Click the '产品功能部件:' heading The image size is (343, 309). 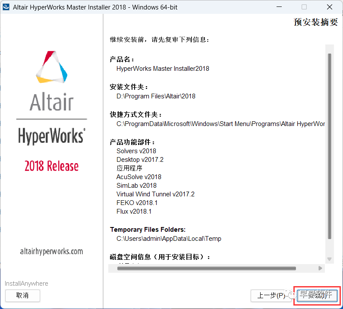click(132, 142)
